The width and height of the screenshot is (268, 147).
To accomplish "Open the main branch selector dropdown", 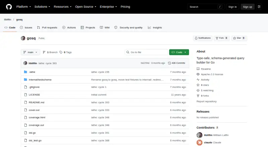I will click(x=30, y=52).
